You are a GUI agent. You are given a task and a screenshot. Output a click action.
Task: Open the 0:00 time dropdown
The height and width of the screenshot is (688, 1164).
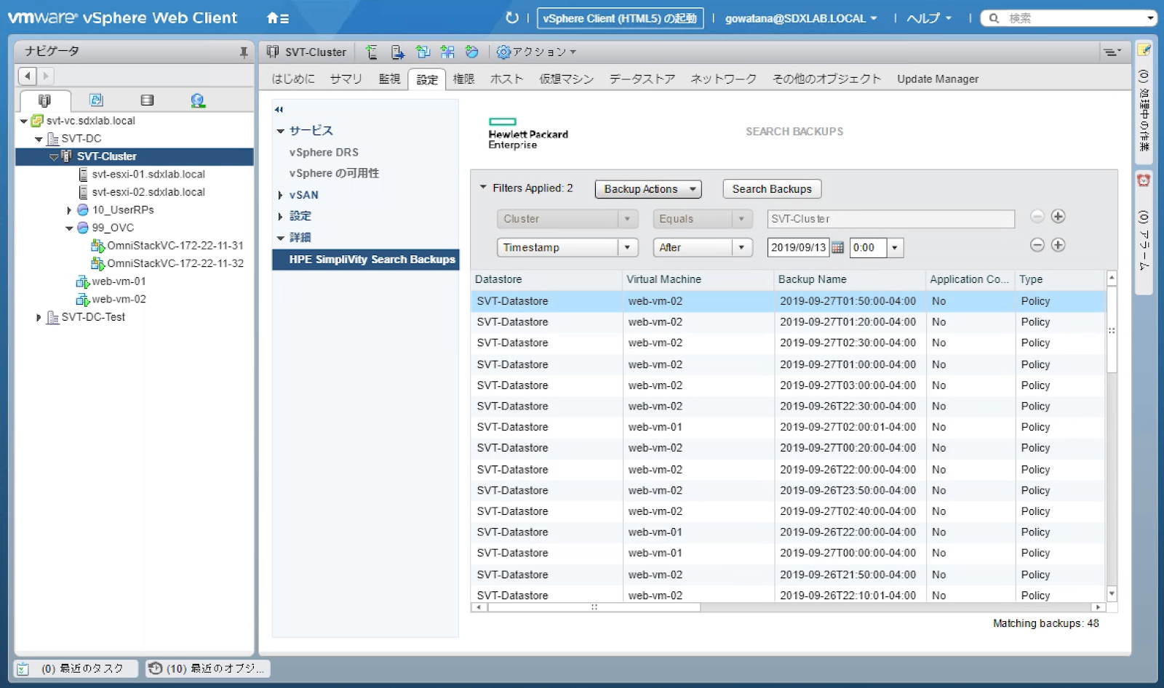pos(895,247)
